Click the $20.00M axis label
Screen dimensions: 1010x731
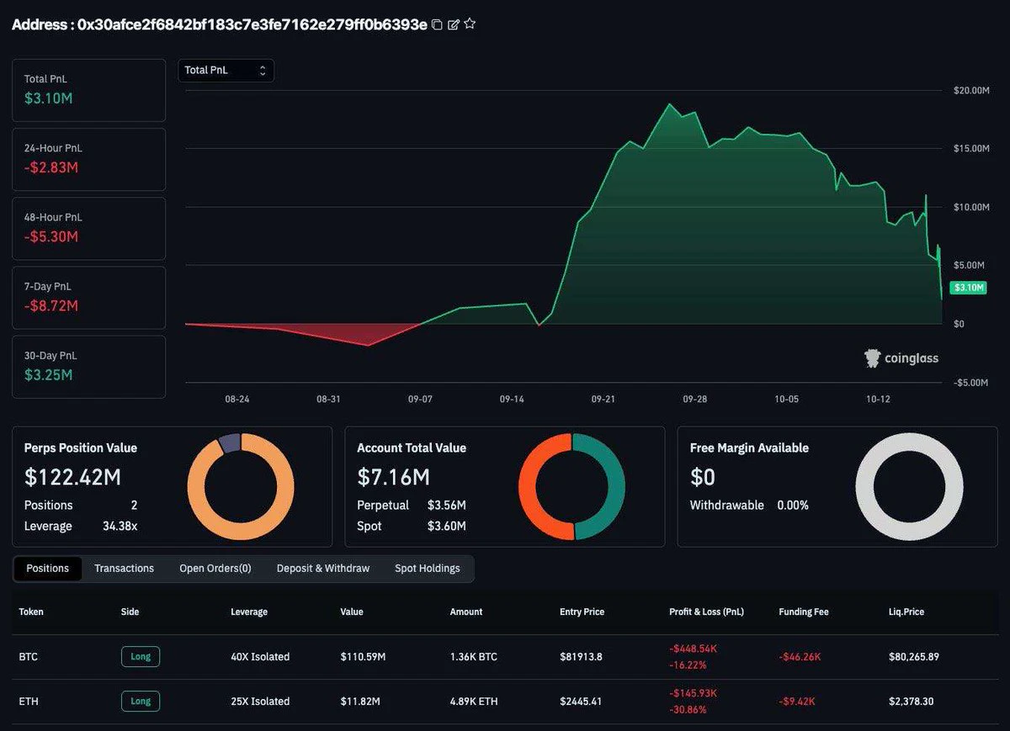coord(970,90)
